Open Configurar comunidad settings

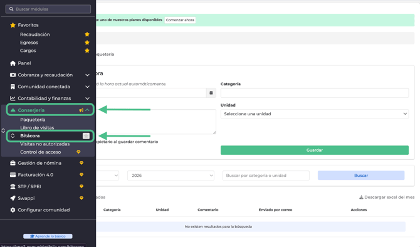click(x=44, y=210)
